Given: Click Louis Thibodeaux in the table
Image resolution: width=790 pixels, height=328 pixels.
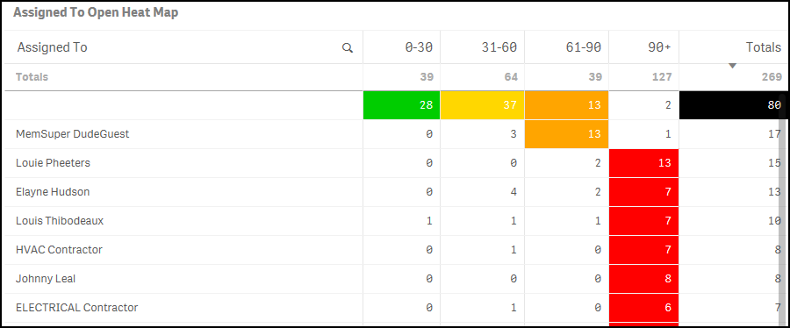Looking at the screenshot, I should 60,221.
